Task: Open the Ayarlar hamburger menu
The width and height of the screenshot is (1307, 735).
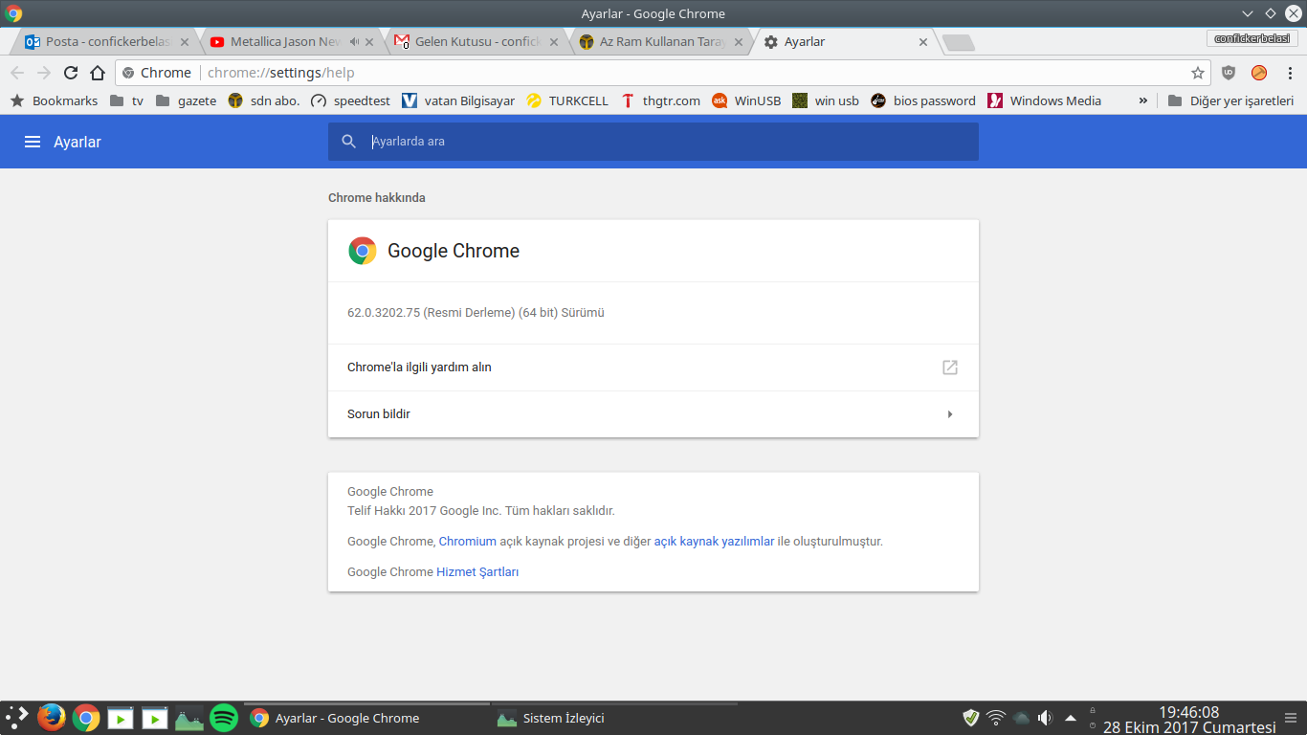Action: click(33, 142)
